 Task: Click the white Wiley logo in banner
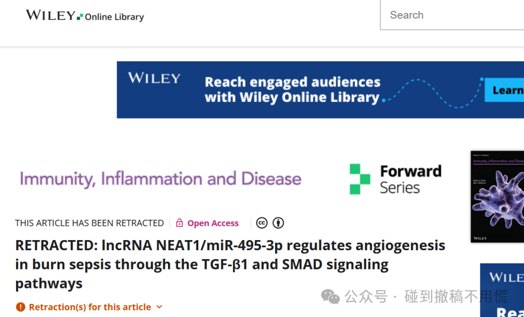pos(154,78)
